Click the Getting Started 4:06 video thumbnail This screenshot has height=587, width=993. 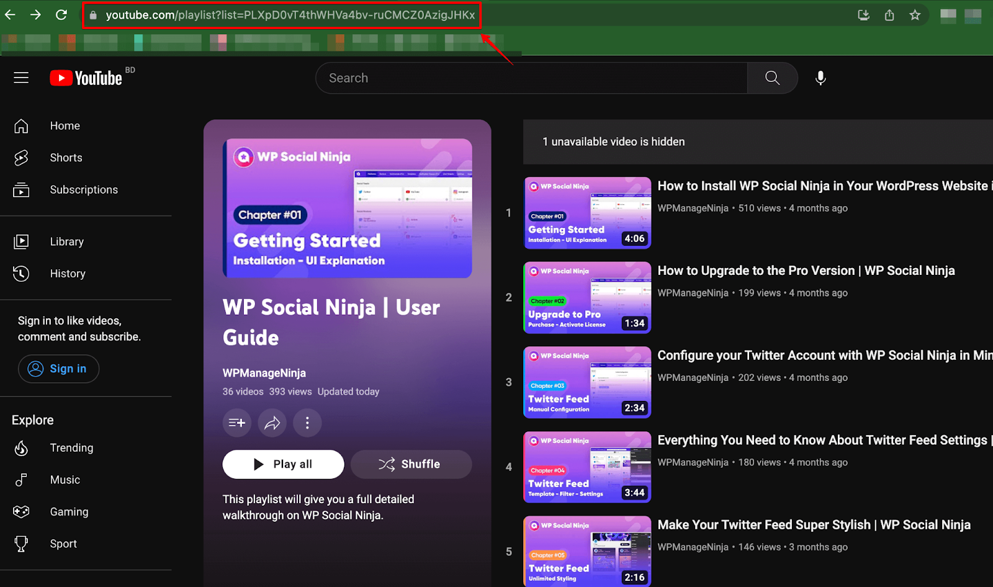click(x=587, y=213)
